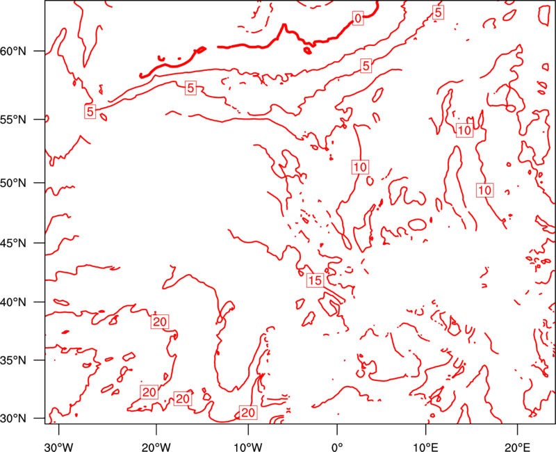Click the boxed 0 label on thick contour
556x452 pixels.
pos(358,18)
